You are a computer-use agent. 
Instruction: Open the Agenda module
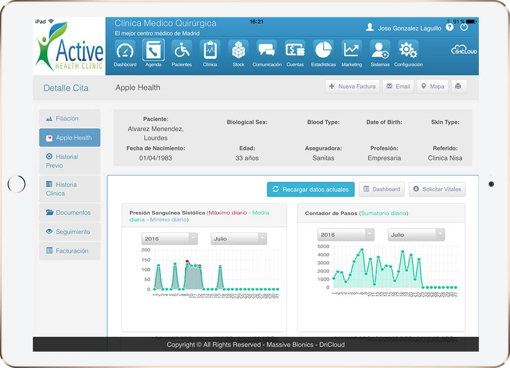[153, 50]
